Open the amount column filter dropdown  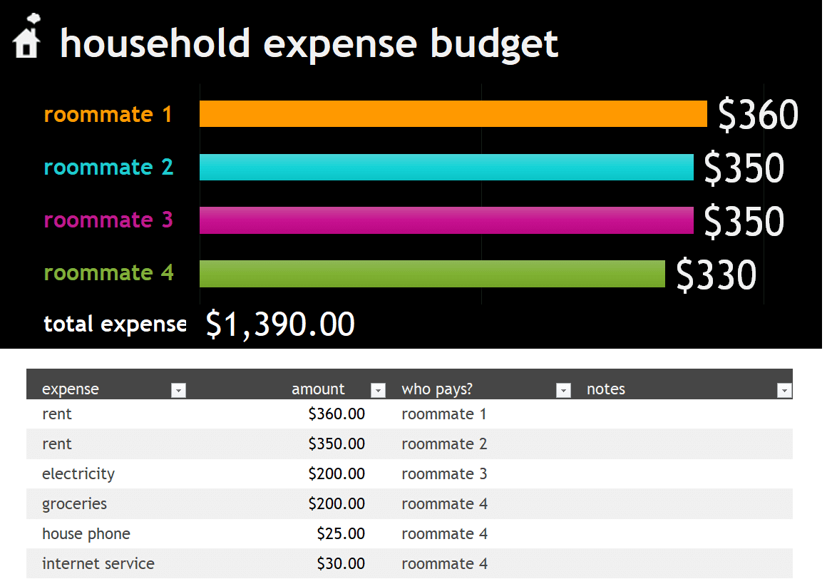[x=378, y=391]
